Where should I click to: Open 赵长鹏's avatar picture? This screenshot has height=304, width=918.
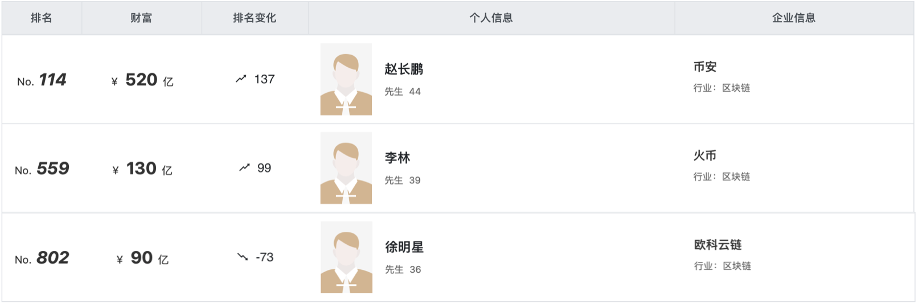click(346, 79)
